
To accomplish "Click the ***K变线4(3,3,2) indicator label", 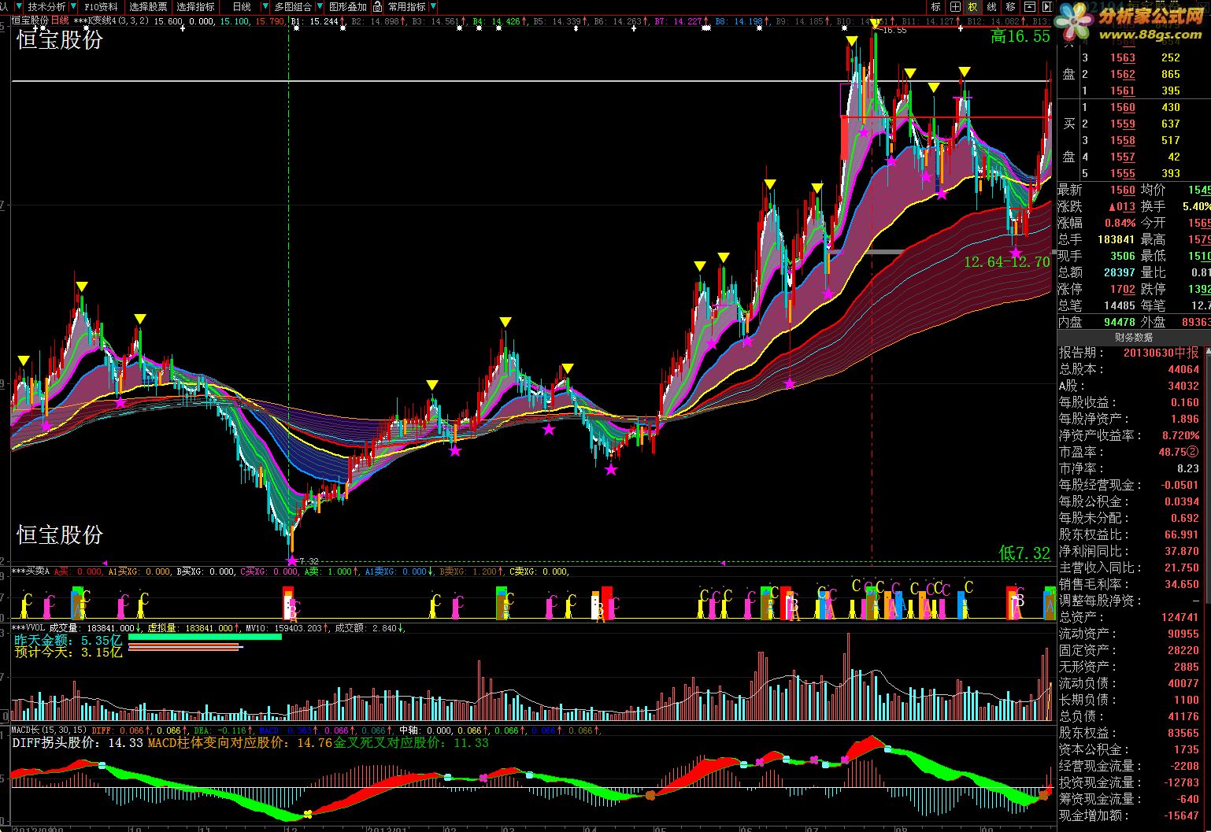I will [111, 21].
